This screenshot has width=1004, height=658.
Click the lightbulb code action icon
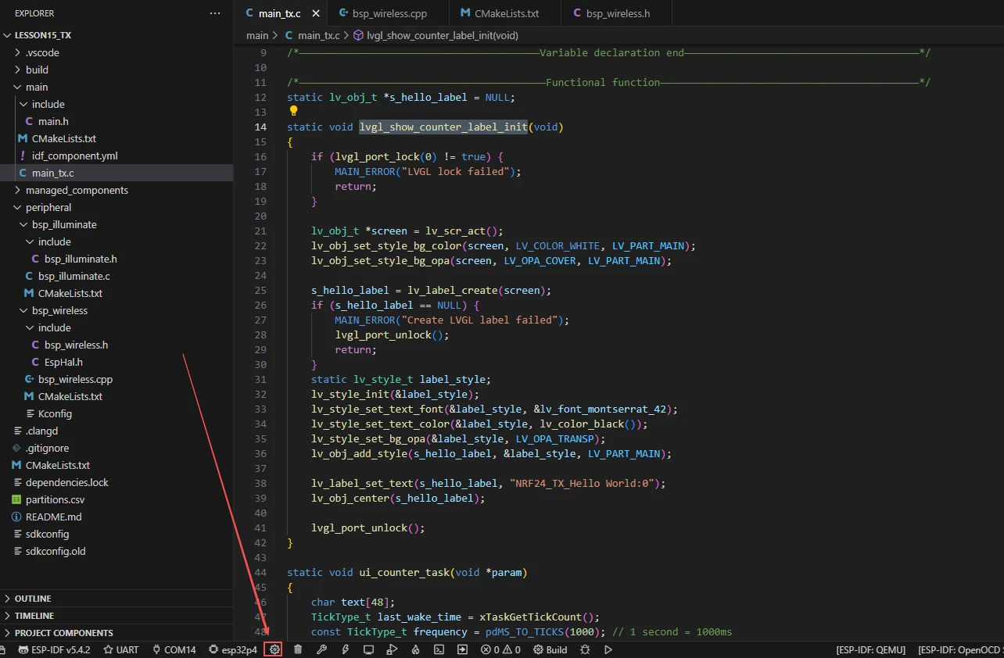[x=295, y=111]
